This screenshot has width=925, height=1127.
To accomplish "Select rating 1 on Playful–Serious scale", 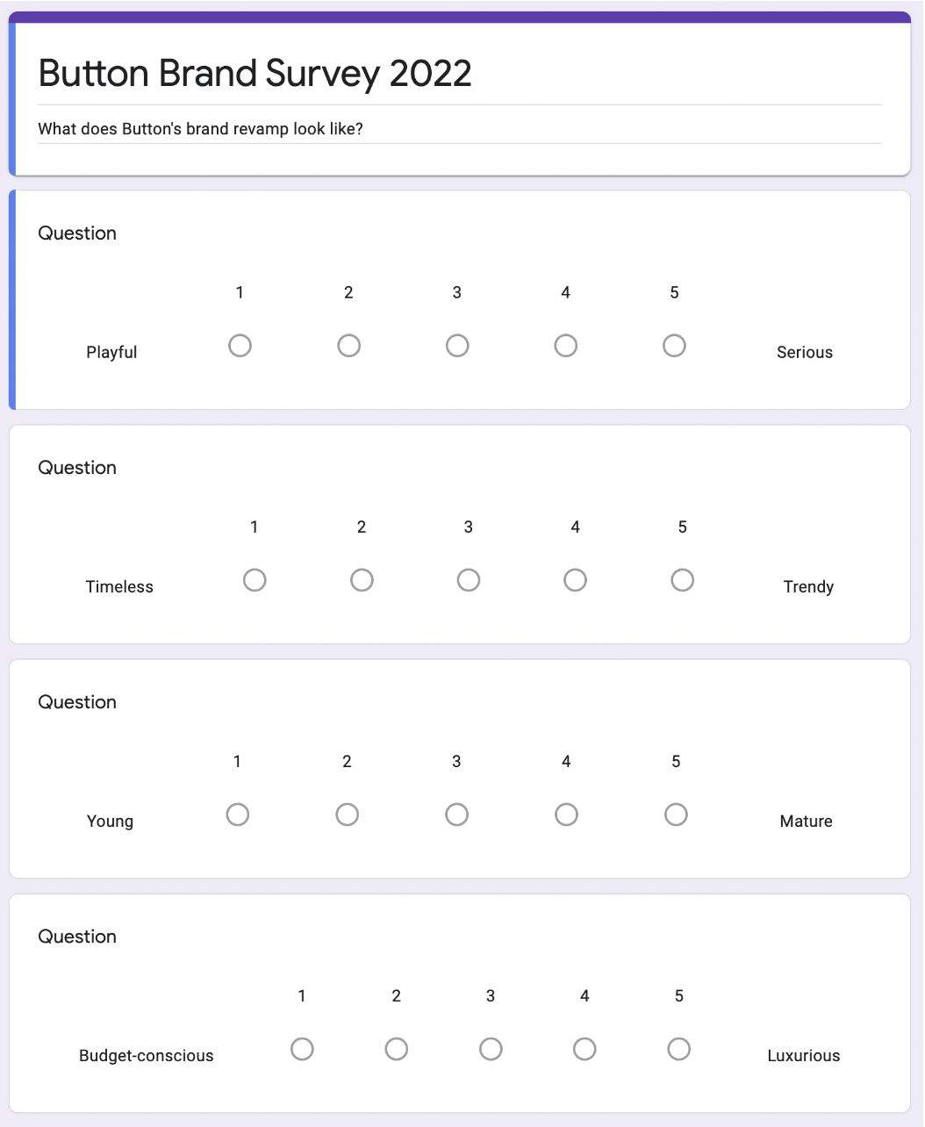I will point(240,346).
